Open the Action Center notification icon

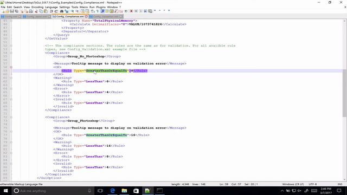[339, 191]
